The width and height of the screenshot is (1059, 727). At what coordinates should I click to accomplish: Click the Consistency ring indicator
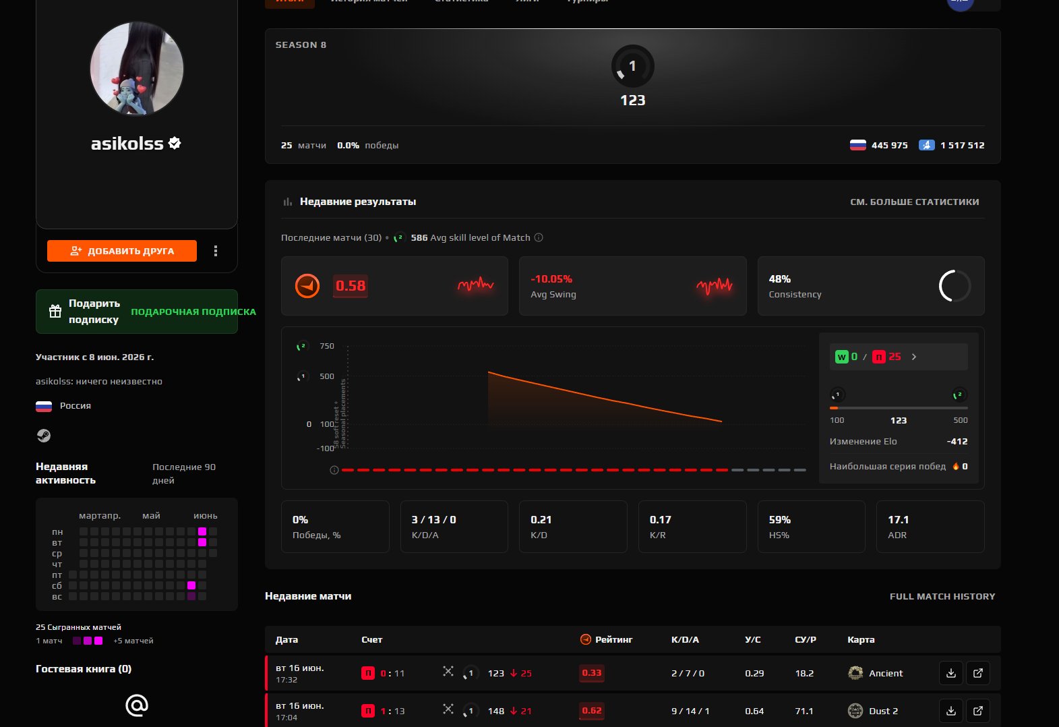click(x=955, y=286)
